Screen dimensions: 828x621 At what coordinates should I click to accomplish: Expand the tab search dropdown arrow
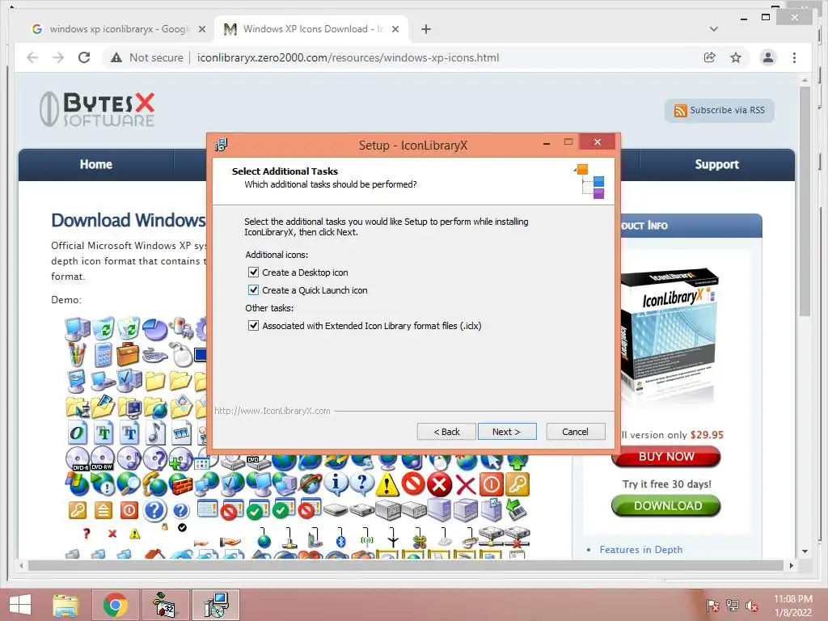714,29
